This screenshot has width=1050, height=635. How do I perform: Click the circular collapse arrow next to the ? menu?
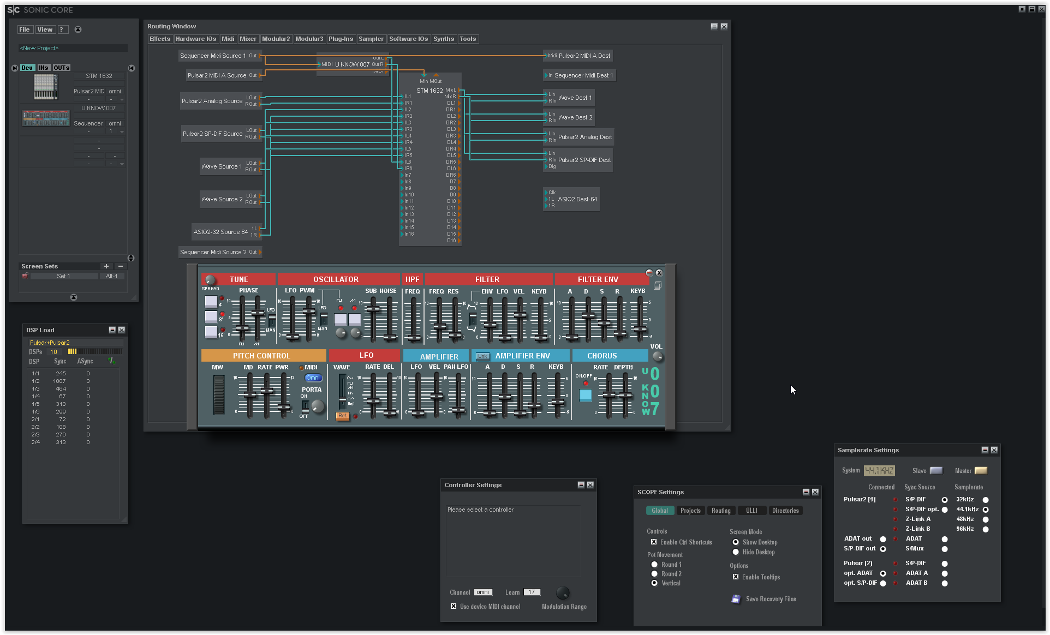[77, 29]
